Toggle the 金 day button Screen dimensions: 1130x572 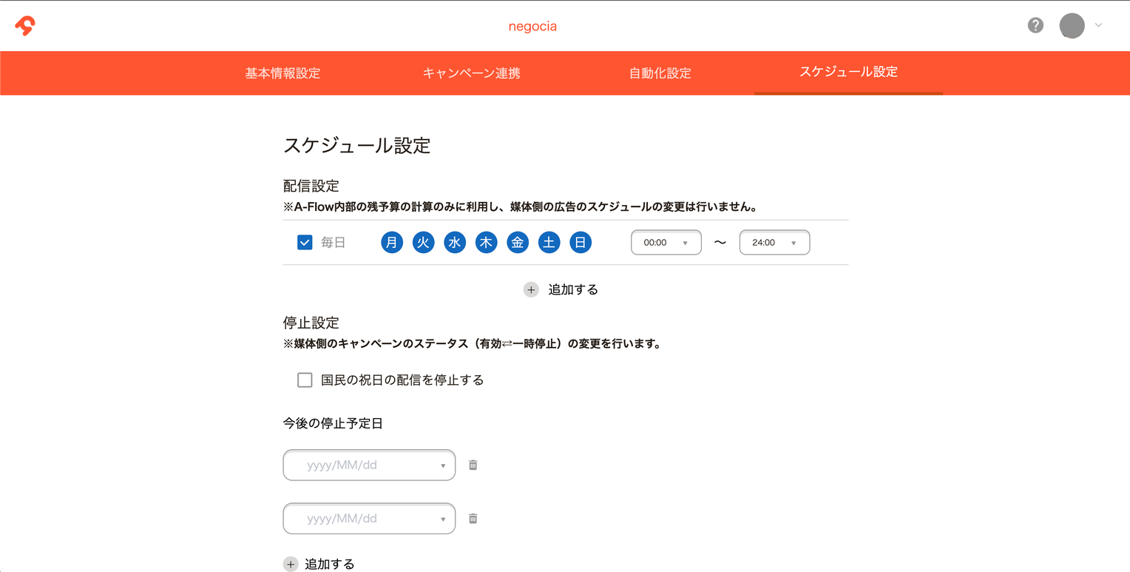518,243
